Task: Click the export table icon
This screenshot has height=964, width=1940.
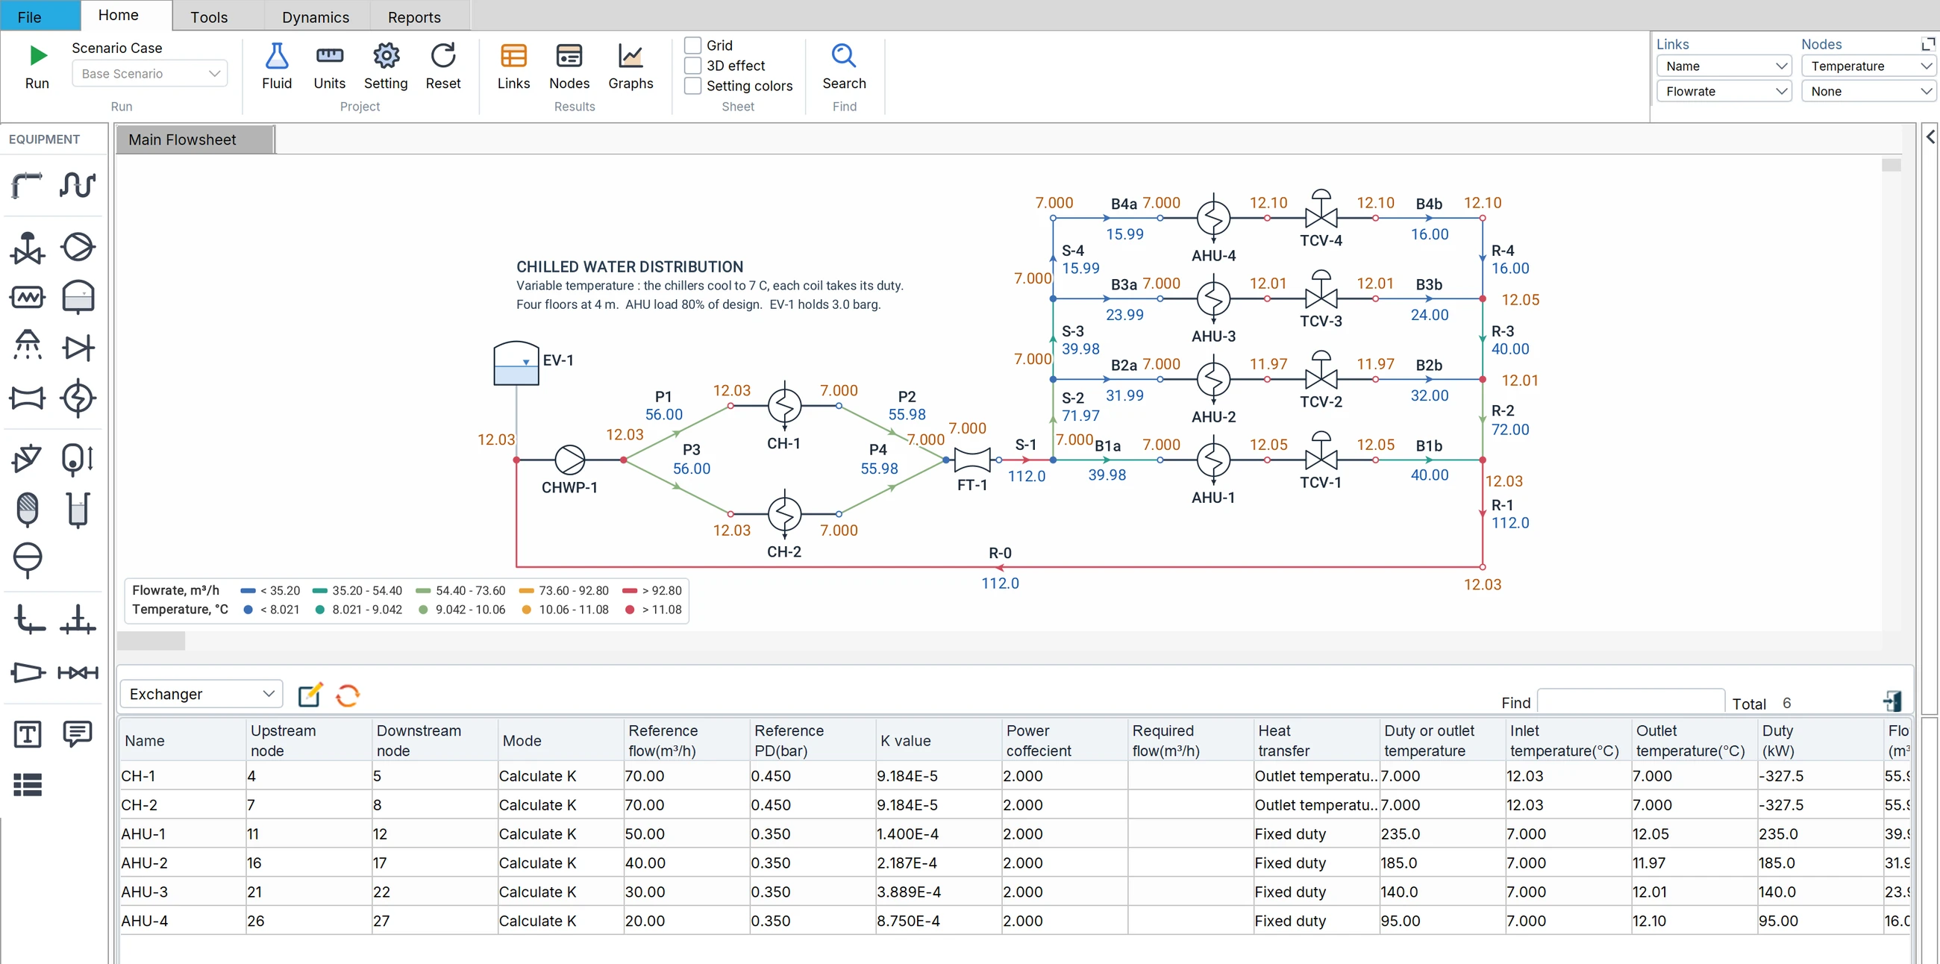Action: click(1891, 701)
